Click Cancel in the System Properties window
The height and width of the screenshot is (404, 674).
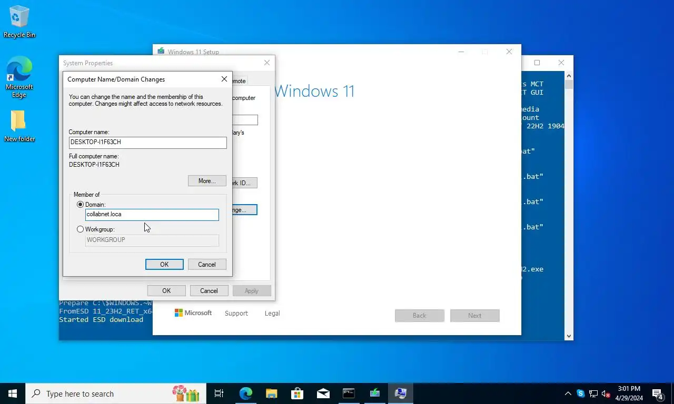[209, 291]
